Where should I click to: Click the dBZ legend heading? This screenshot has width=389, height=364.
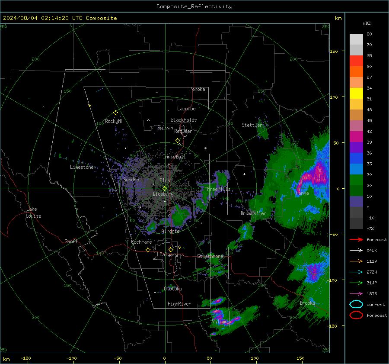[367, 23]
